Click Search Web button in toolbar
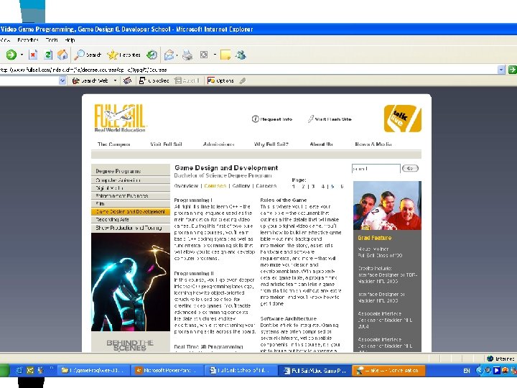Image resolution: width=517 pixels, height=388 pixels. (x=90, y=80)
